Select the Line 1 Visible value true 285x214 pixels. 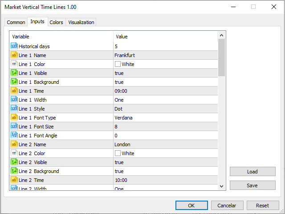coord(119,73)
